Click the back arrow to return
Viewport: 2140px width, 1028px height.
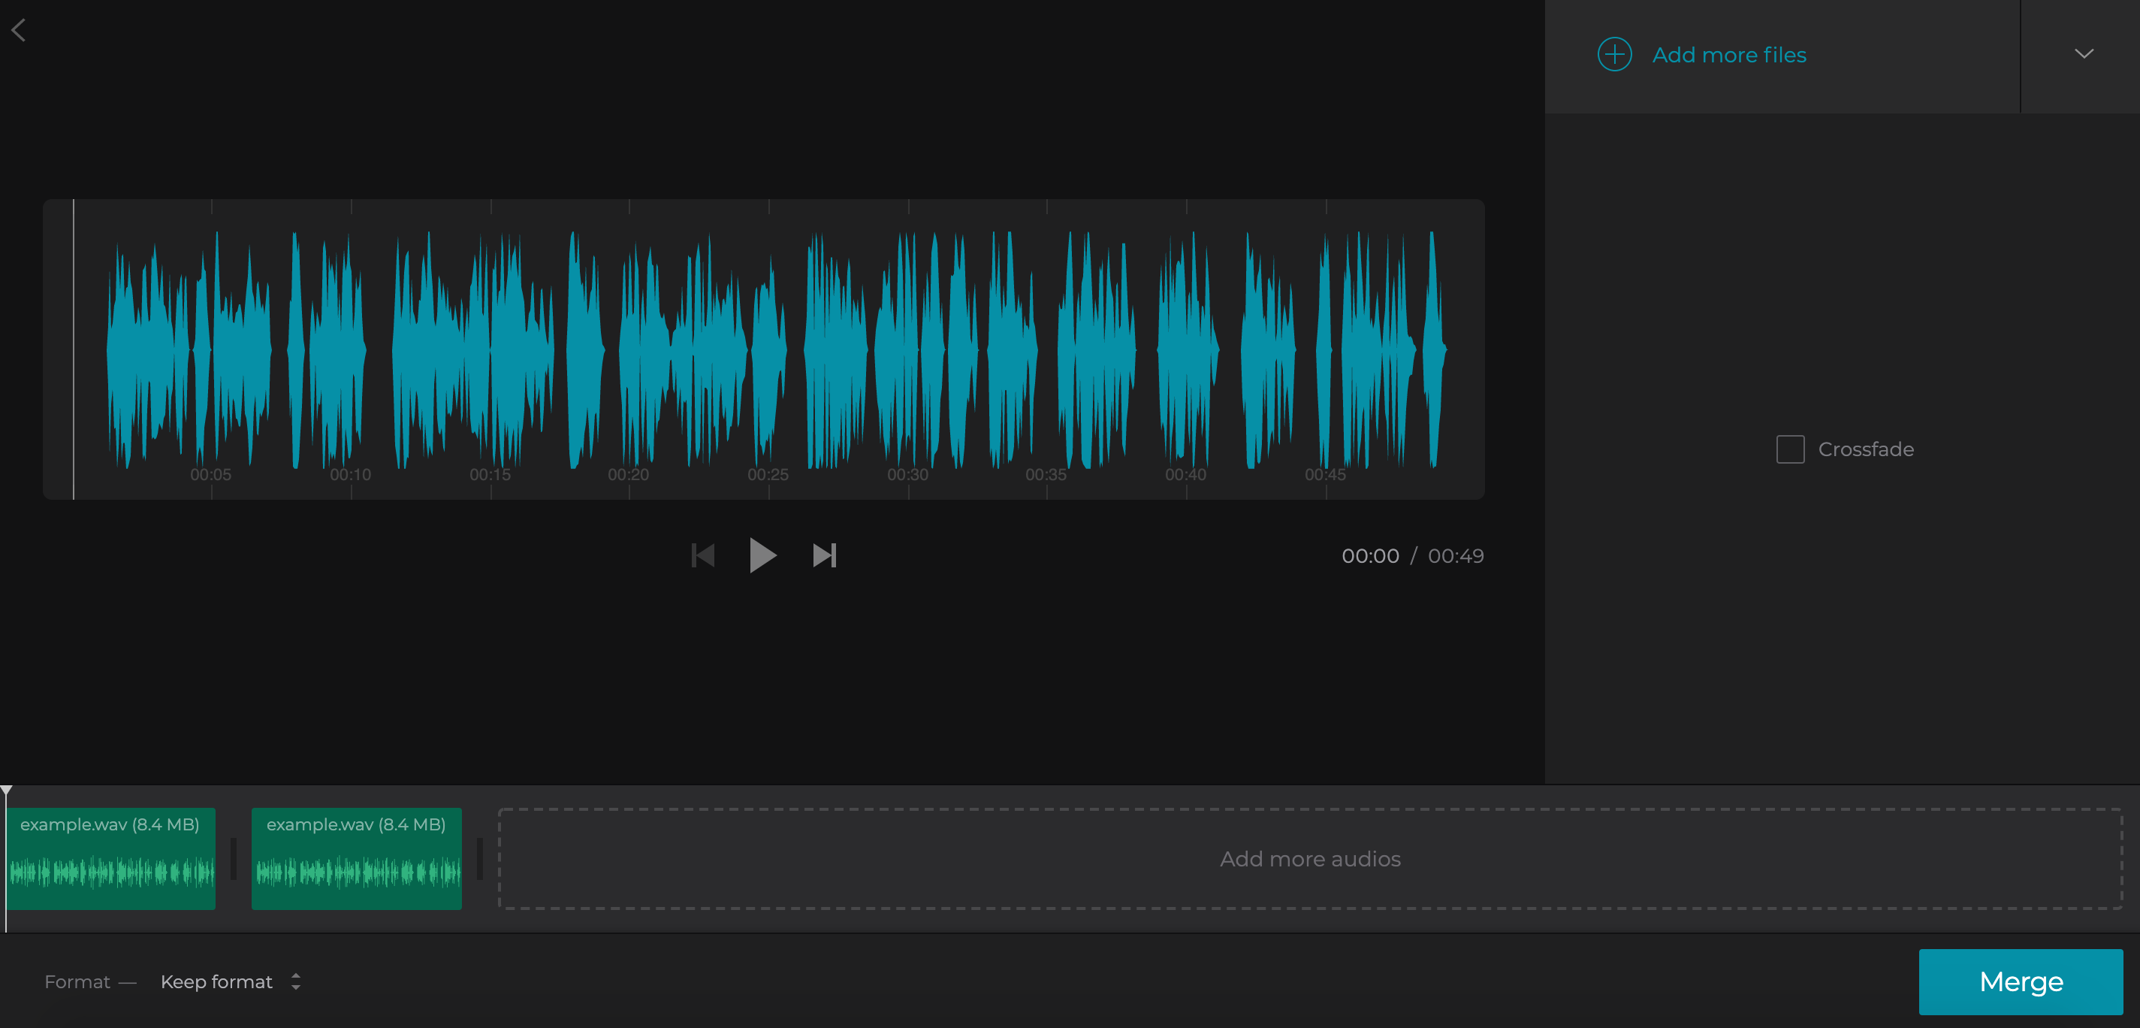[18, 30]
